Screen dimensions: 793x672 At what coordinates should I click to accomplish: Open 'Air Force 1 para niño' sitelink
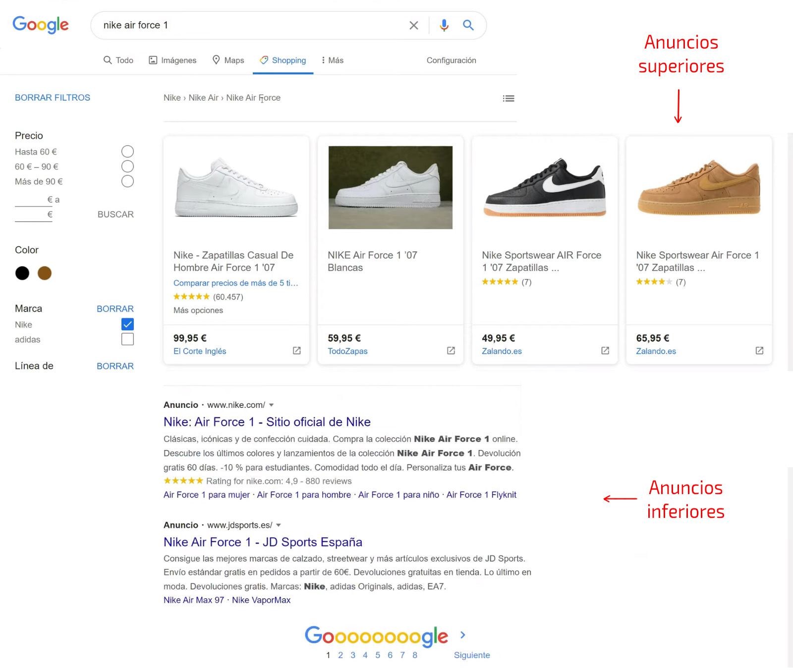tap(398, 495)
